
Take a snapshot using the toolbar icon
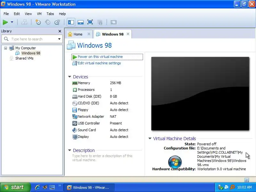click(x=38, y=22)
